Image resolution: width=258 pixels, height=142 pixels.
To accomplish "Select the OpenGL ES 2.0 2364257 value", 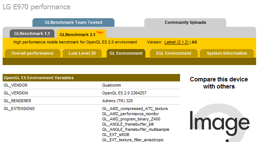I will coord(124,93).
